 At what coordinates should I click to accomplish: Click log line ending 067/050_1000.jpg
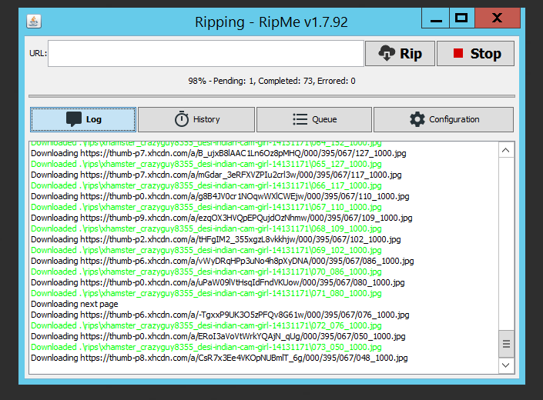[x=218, y=336]
